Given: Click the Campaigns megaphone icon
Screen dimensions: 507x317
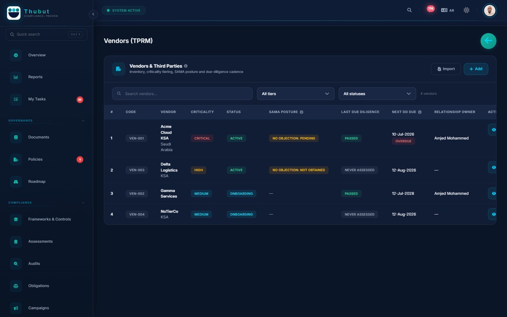Looking at the screenshot, I should pyautogui.click(x=16, y=308).
